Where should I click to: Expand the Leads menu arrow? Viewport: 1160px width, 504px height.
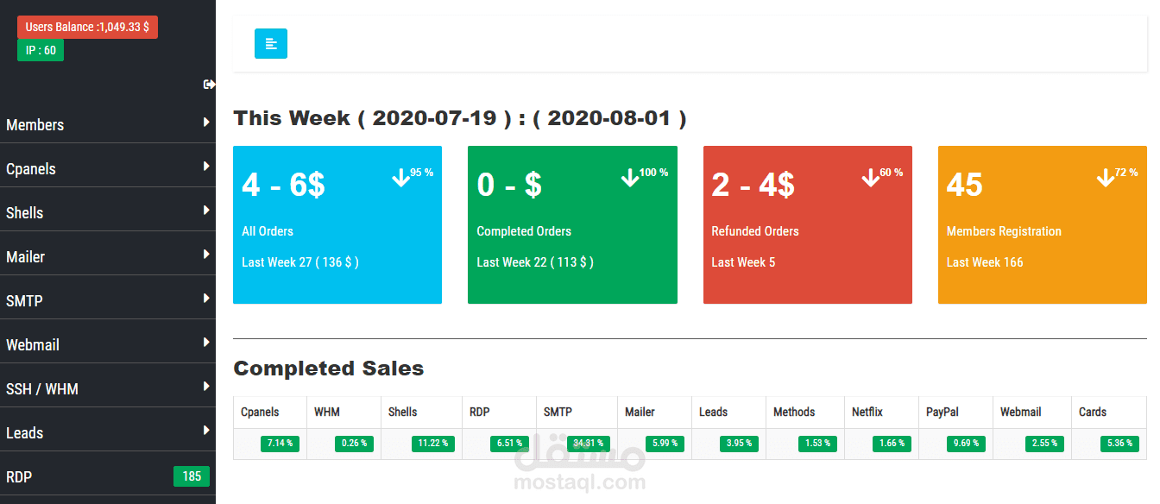point(206,431)
